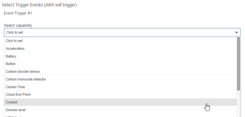Pick Battery in the capability list
The width and height of the screenshot is (245, 117).
[x=121, y=56]
